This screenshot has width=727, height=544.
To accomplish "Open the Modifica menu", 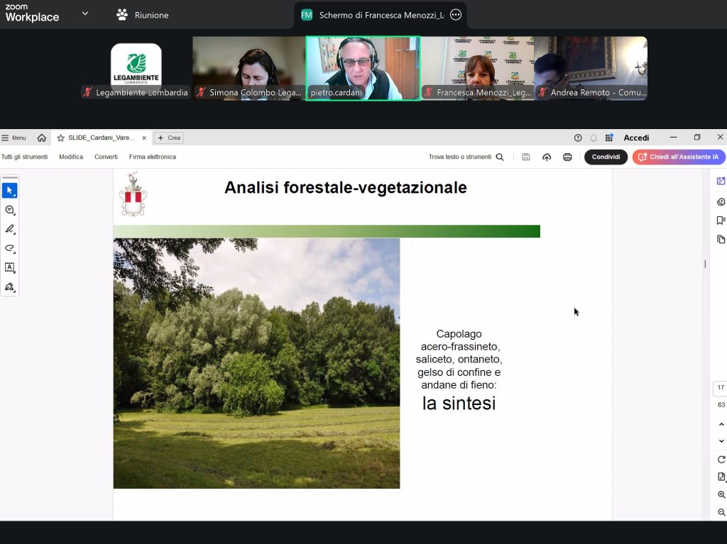I will [71, 157].
